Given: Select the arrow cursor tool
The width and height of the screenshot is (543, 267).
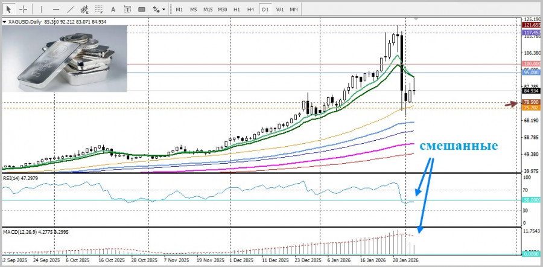Looking at the screenshot, I should point(9,9).
